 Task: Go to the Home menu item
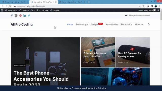pyautogui.click(x=70, y=25)
